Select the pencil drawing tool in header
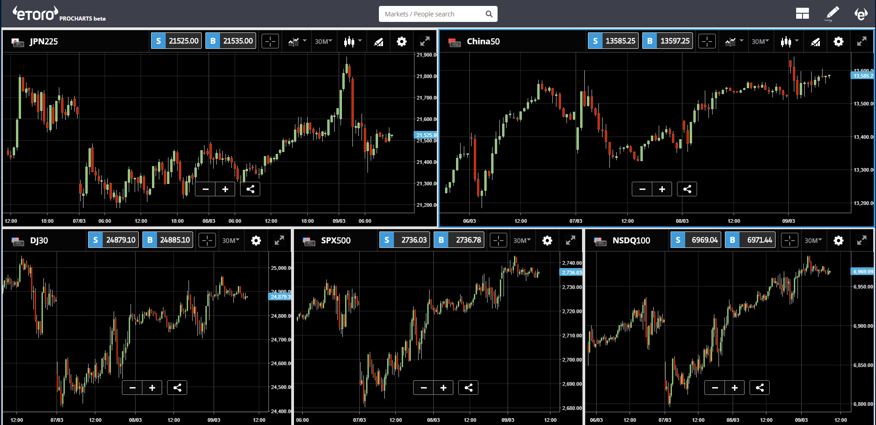Image resolution: width=876 pixels, height=425 pixels. 832,14
